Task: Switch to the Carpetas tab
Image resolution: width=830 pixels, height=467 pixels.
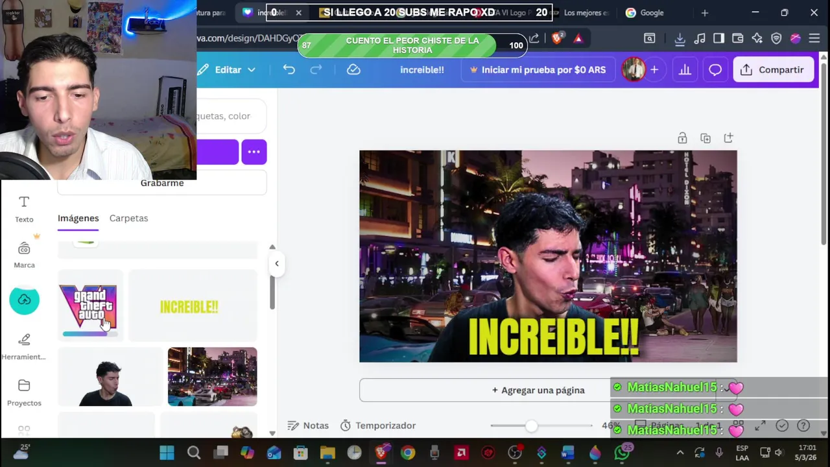Action: [128, 218]
